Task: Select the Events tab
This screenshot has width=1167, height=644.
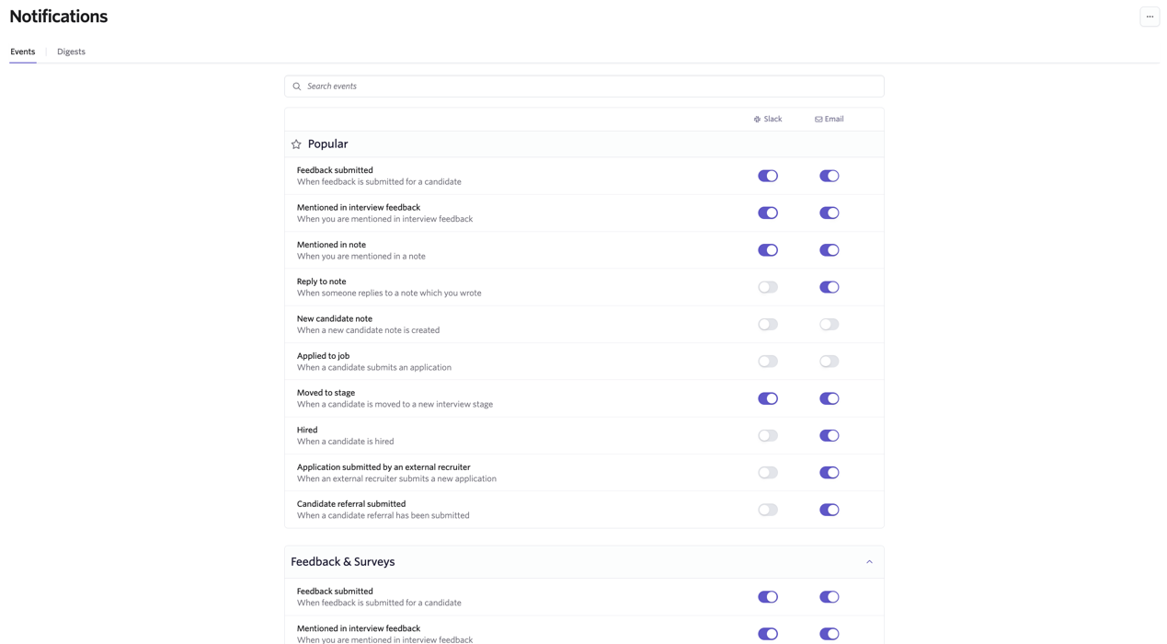Action: pyautogui.click(x=23, y=52)
